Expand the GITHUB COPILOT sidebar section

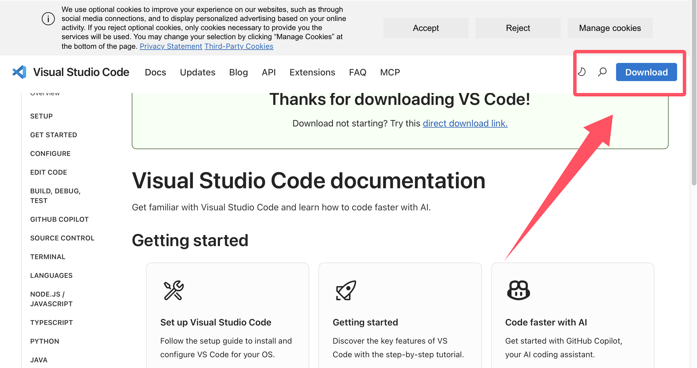coord(59,219)
